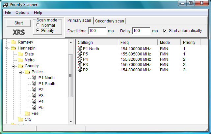Click the State folder icon
This screenshot has height=134, width=211.
click(20, 54)
